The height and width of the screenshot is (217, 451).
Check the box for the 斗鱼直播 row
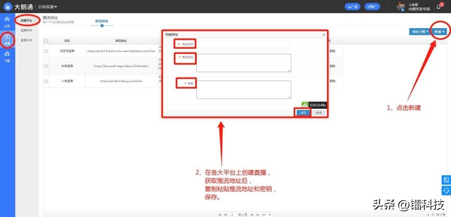[x=46, y=81]
